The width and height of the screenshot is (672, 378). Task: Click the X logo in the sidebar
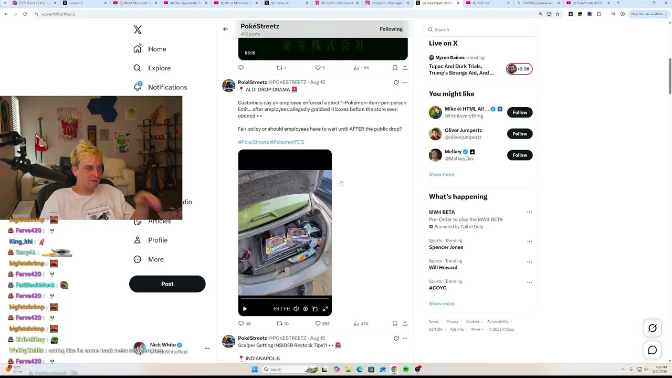click(138, 30)
